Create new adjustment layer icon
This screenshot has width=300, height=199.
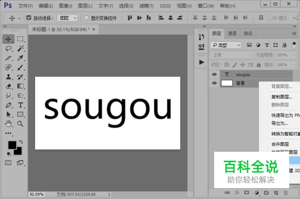pyautogui.click(x=257, y=192)
